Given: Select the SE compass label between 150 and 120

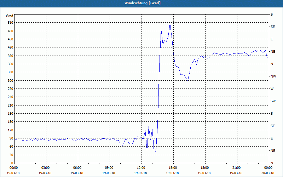Looking at the screenshot, I should click(x=273, y=126).
